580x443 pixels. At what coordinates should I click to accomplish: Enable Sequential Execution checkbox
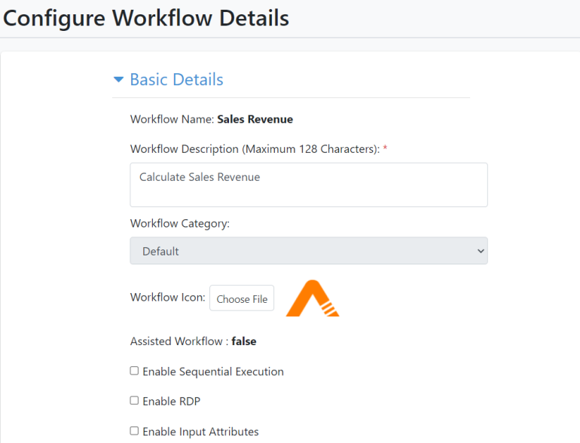134,371
